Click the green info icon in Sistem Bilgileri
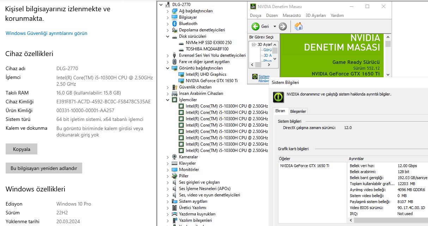 coord(279,97)
